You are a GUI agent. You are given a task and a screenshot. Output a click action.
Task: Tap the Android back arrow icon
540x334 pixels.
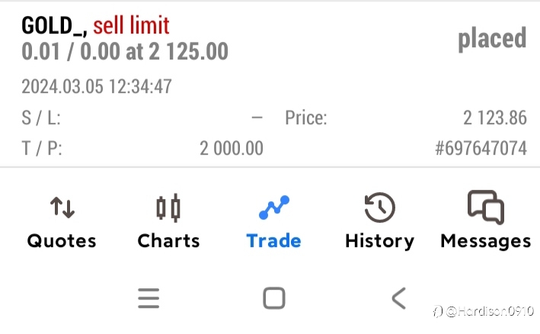pos(399,298)
